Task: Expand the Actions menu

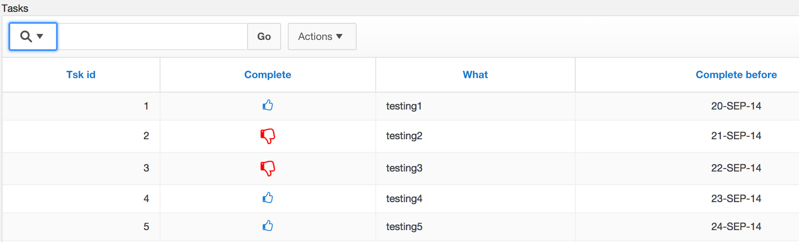Action: coord(322,36)
